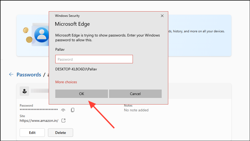The height and width of the screenshot is (141, 250).
Task: Select the masked password asterisks
Action: [39, 110]
